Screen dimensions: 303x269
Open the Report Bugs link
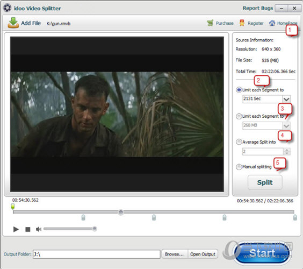258,8
